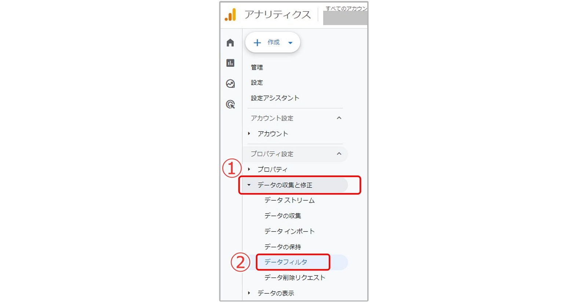Click the 設定アシスタント link

[x=275, y=98]
